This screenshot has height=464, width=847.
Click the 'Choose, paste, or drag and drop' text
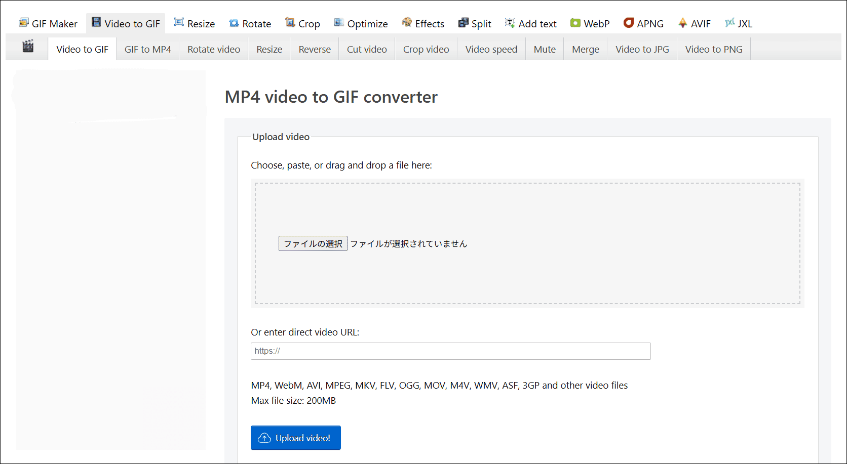click(341, 165)
